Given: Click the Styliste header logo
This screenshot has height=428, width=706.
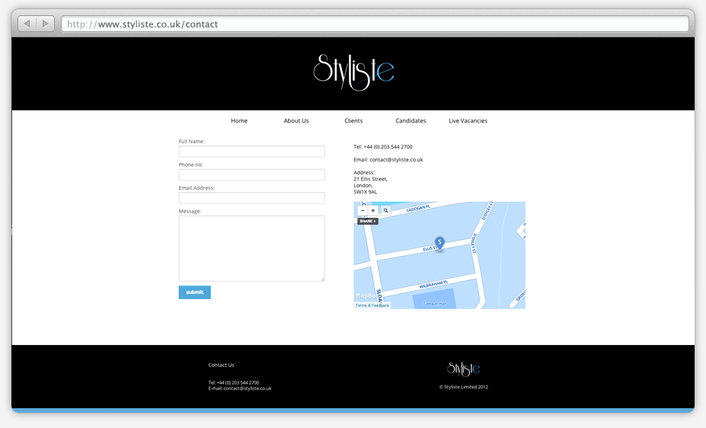Looking at the screenshot, I should click(353, 72).
